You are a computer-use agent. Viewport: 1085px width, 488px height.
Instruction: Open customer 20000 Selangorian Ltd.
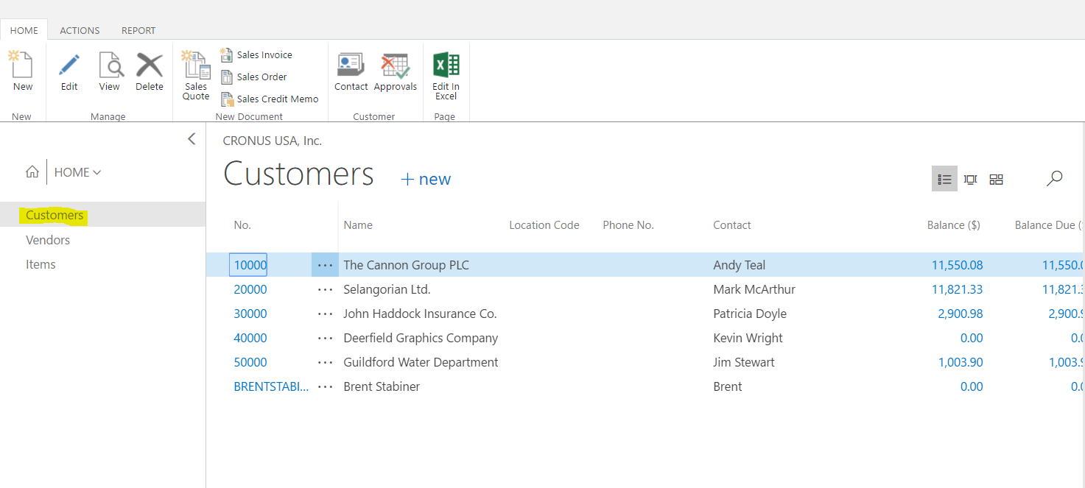250,289
